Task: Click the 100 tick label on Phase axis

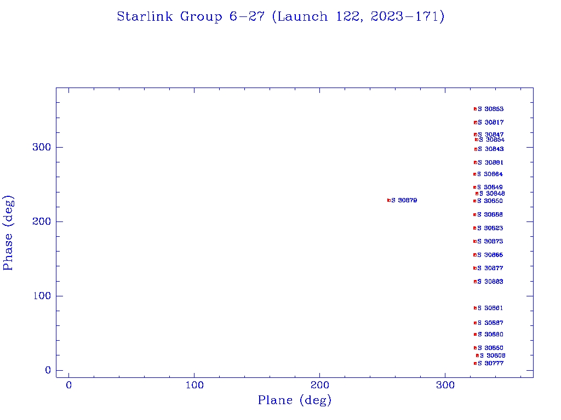Action: [x=42, y=296]
